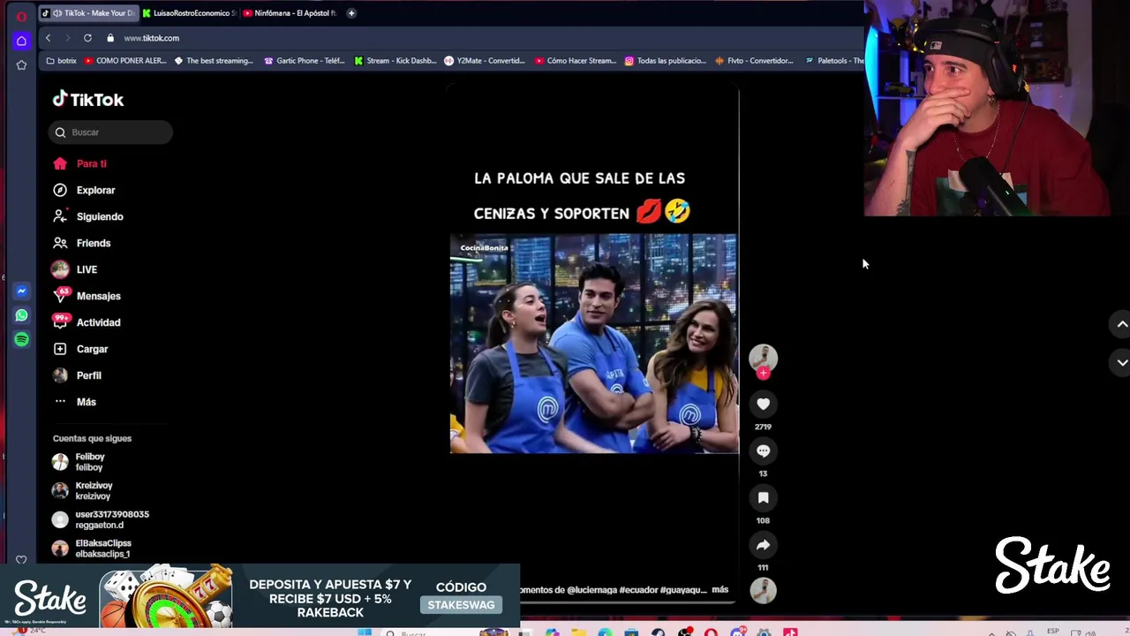Open The best streaming bookmark
This screenshot has width=1130, height=636.
pyautogui.click(x=214, y=61)
